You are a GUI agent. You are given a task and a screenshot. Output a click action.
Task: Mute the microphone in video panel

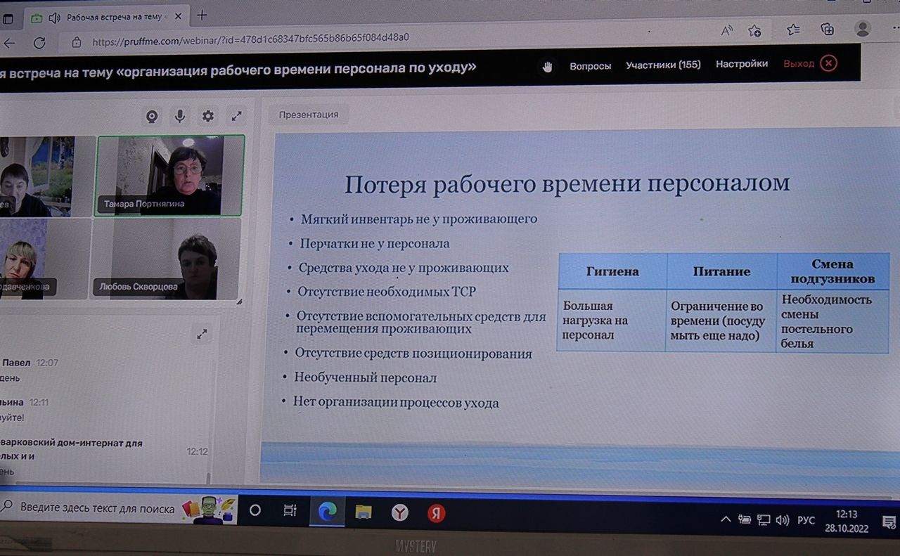pyautogui.click(x=180, y=117)
